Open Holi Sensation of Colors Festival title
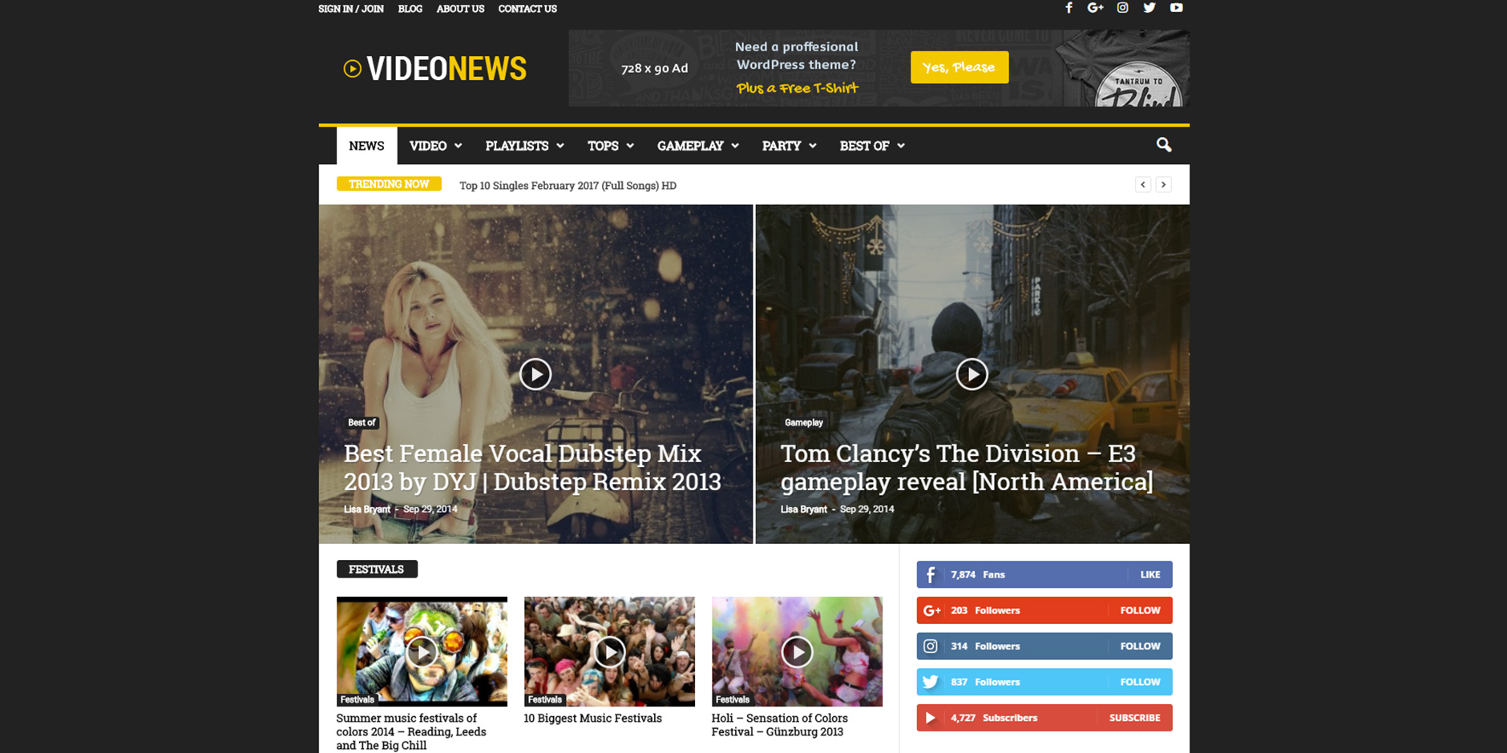1507x753 pixels. coord(780,725)
